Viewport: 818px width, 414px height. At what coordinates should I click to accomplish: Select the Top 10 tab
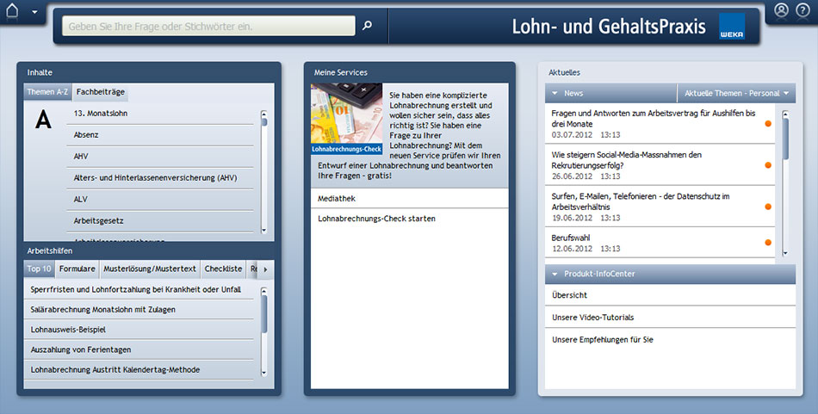39,269
